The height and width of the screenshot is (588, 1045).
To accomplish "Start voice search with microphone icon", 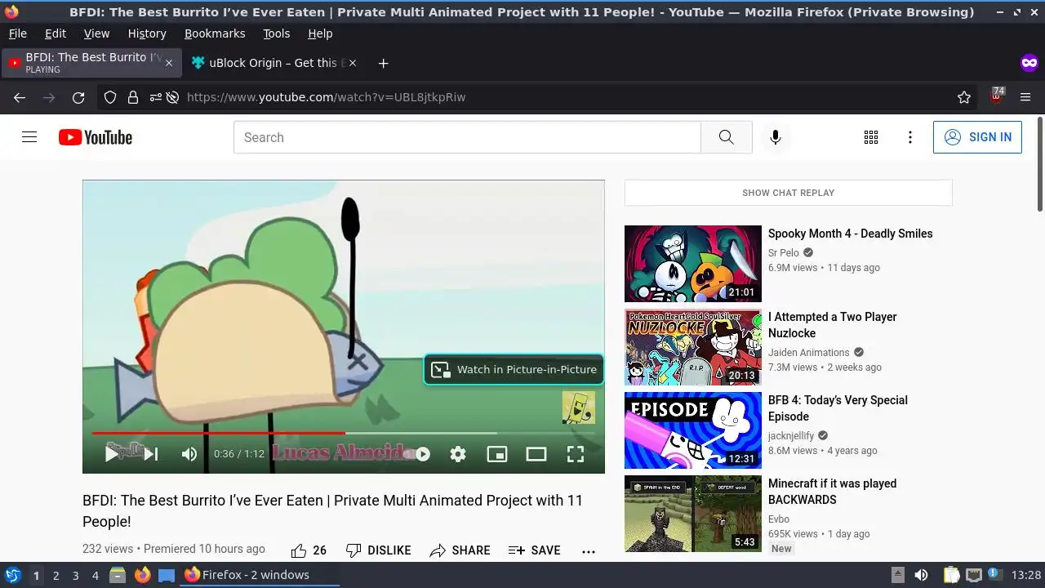I will [x=776, y=137].
